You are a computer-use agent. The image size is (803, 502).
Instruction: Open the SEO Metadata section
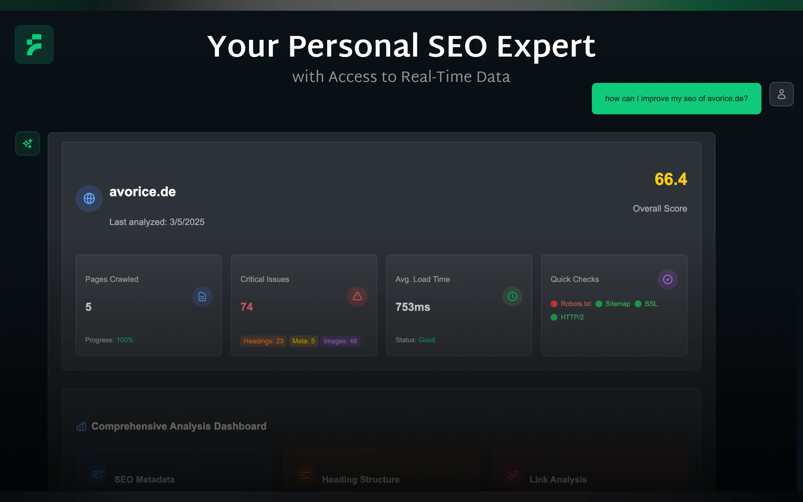pos(144,479)
